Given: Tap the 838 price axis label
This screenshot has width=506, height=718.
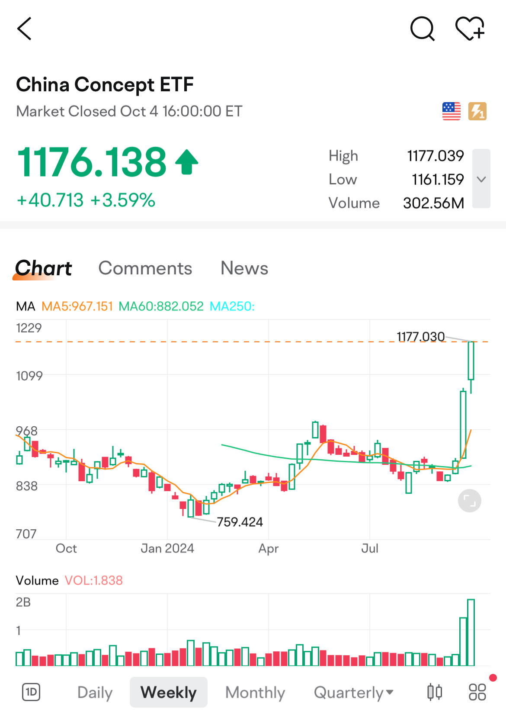Looking at the screenshot, I should (27, 486).
